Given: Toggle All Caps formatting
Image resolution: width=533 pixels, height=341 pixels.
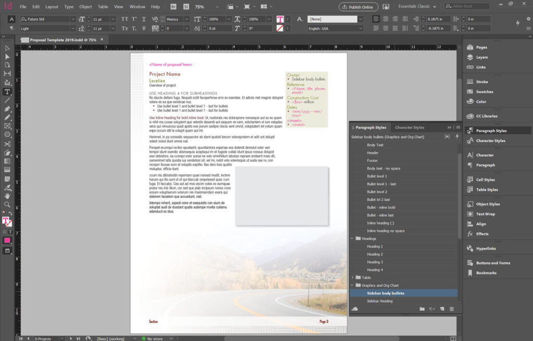Looking at the screenshot, I should [124, 19].
